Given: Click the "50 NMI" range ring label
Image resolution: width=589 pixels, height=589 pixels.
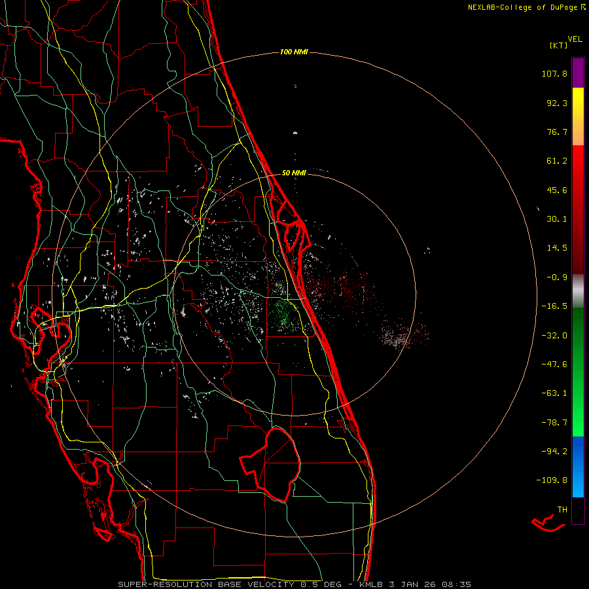Looking at the screenshot, I should [294, 173].
